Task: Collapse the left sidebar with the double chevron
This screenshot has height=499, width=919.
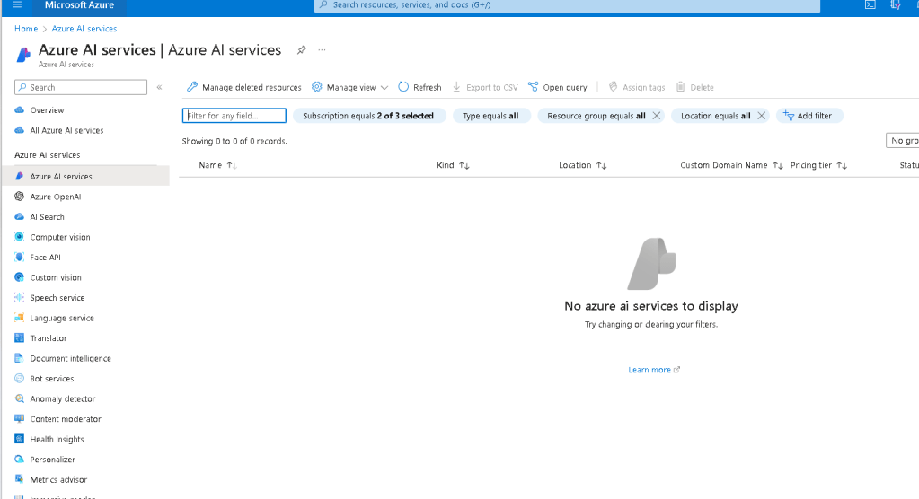Action: coord(159,87)
